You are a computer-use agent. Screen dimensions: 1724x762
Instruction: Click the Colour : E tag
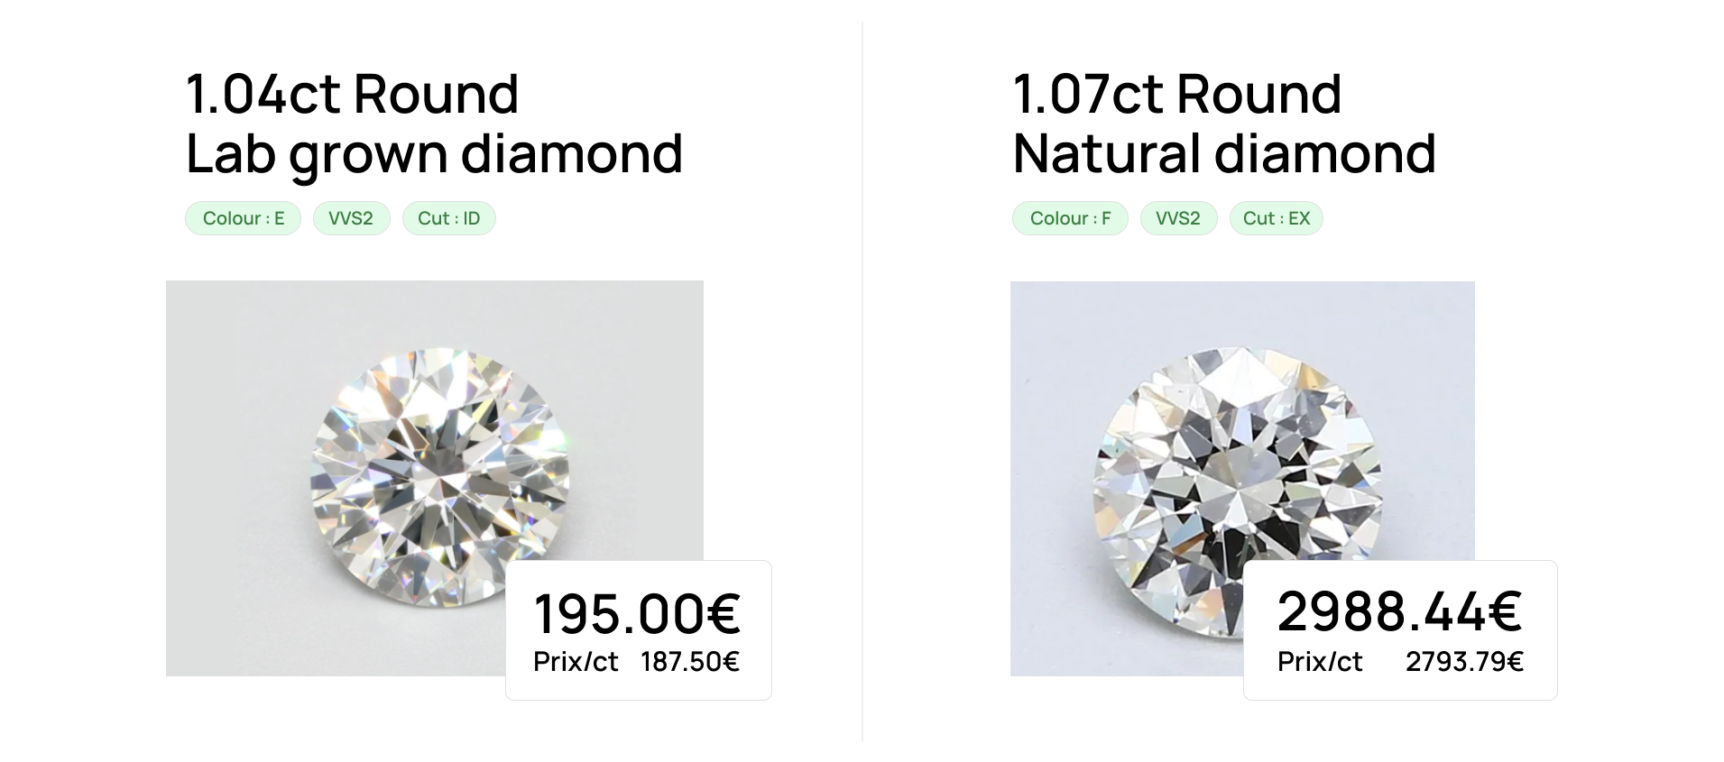pyautogui.click(x=243, y=218)
